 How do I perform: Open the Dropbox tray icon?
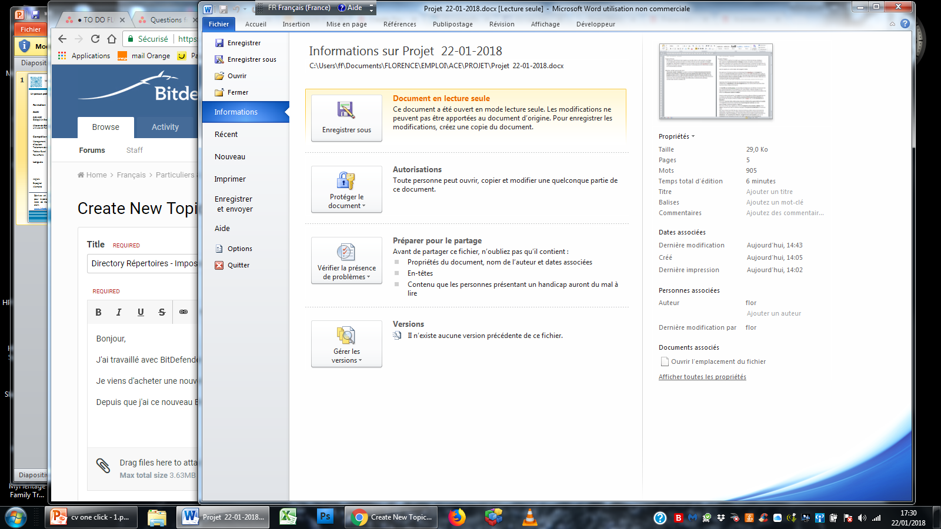721,518
